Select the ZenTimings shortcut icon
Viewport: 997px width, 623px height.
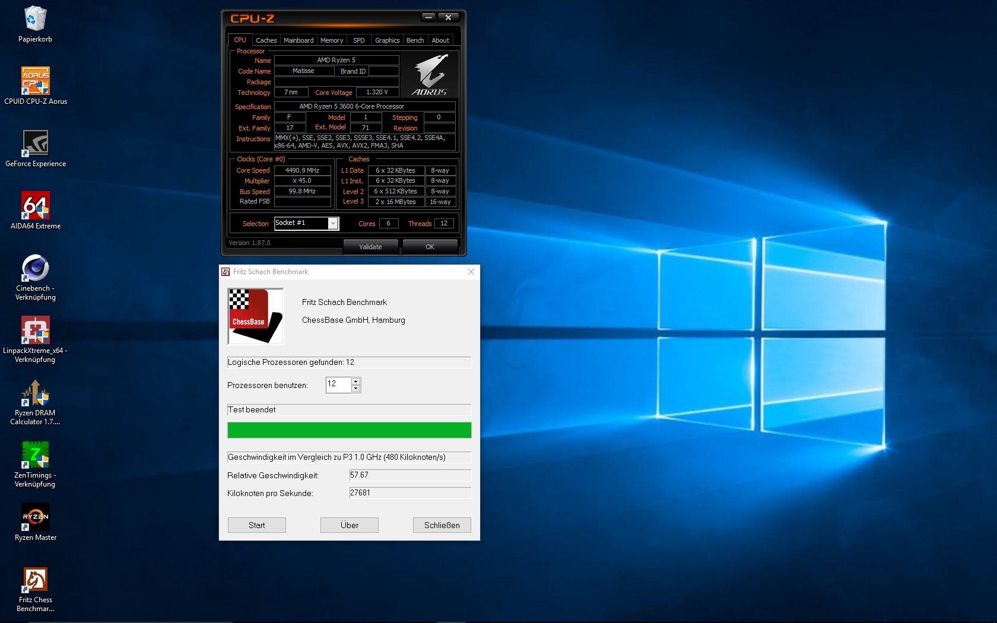click(x=35, y=464)
